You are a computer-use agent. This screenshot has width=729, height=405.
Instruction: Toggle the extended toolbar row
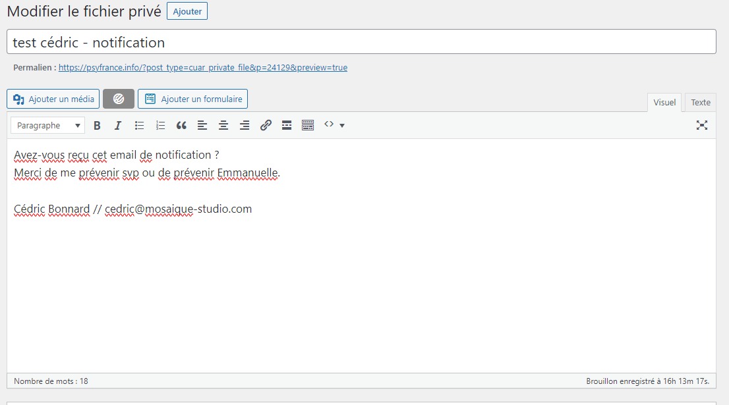coord(308,125)
